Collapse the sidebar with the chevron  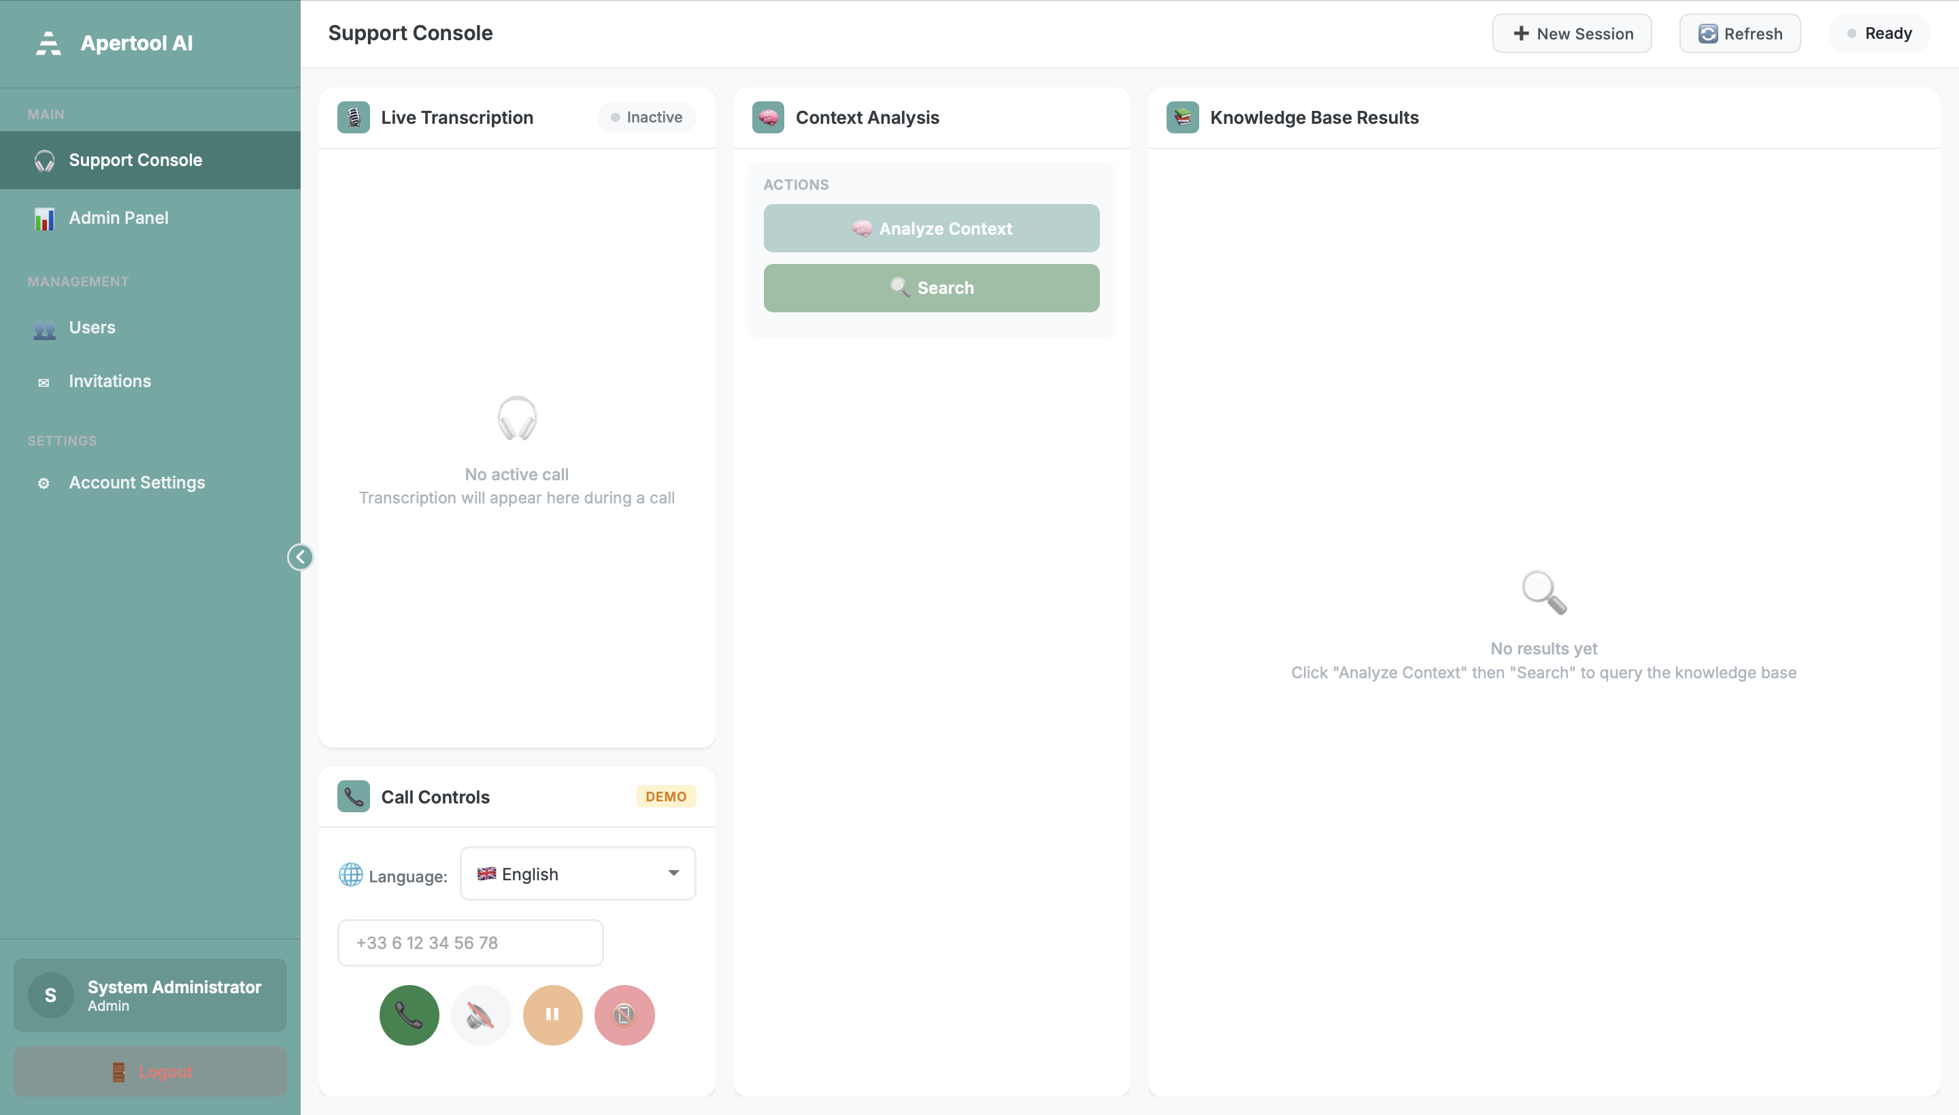point(299,556)
